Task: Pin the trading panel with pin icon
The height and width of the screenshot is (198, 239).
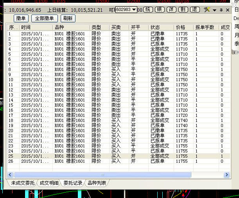Action: (221, 9)
